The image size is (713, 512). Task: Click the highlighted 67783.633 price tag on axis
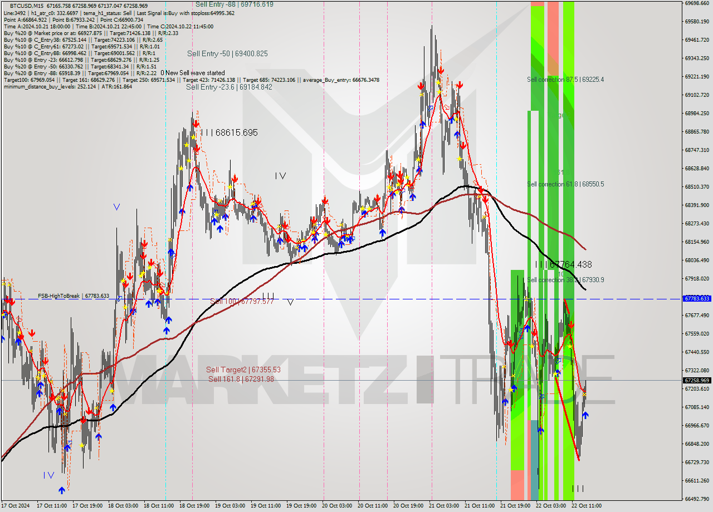tap(696, 299)
